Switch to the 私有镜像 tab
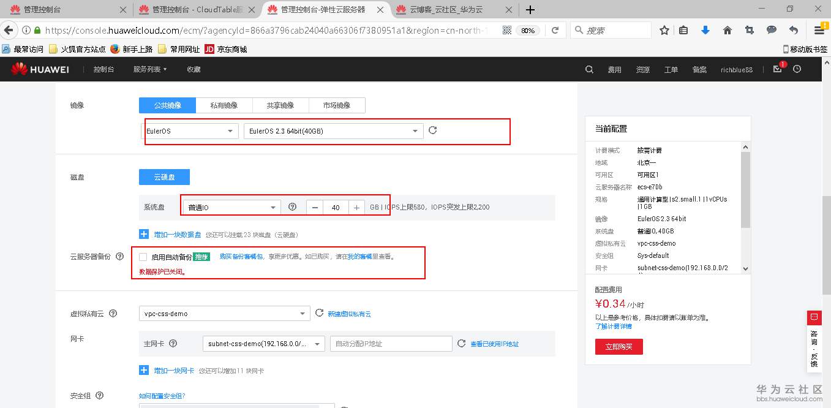Image resolution: width=831 pixels, height=408 pixels. tap(224, 105)
